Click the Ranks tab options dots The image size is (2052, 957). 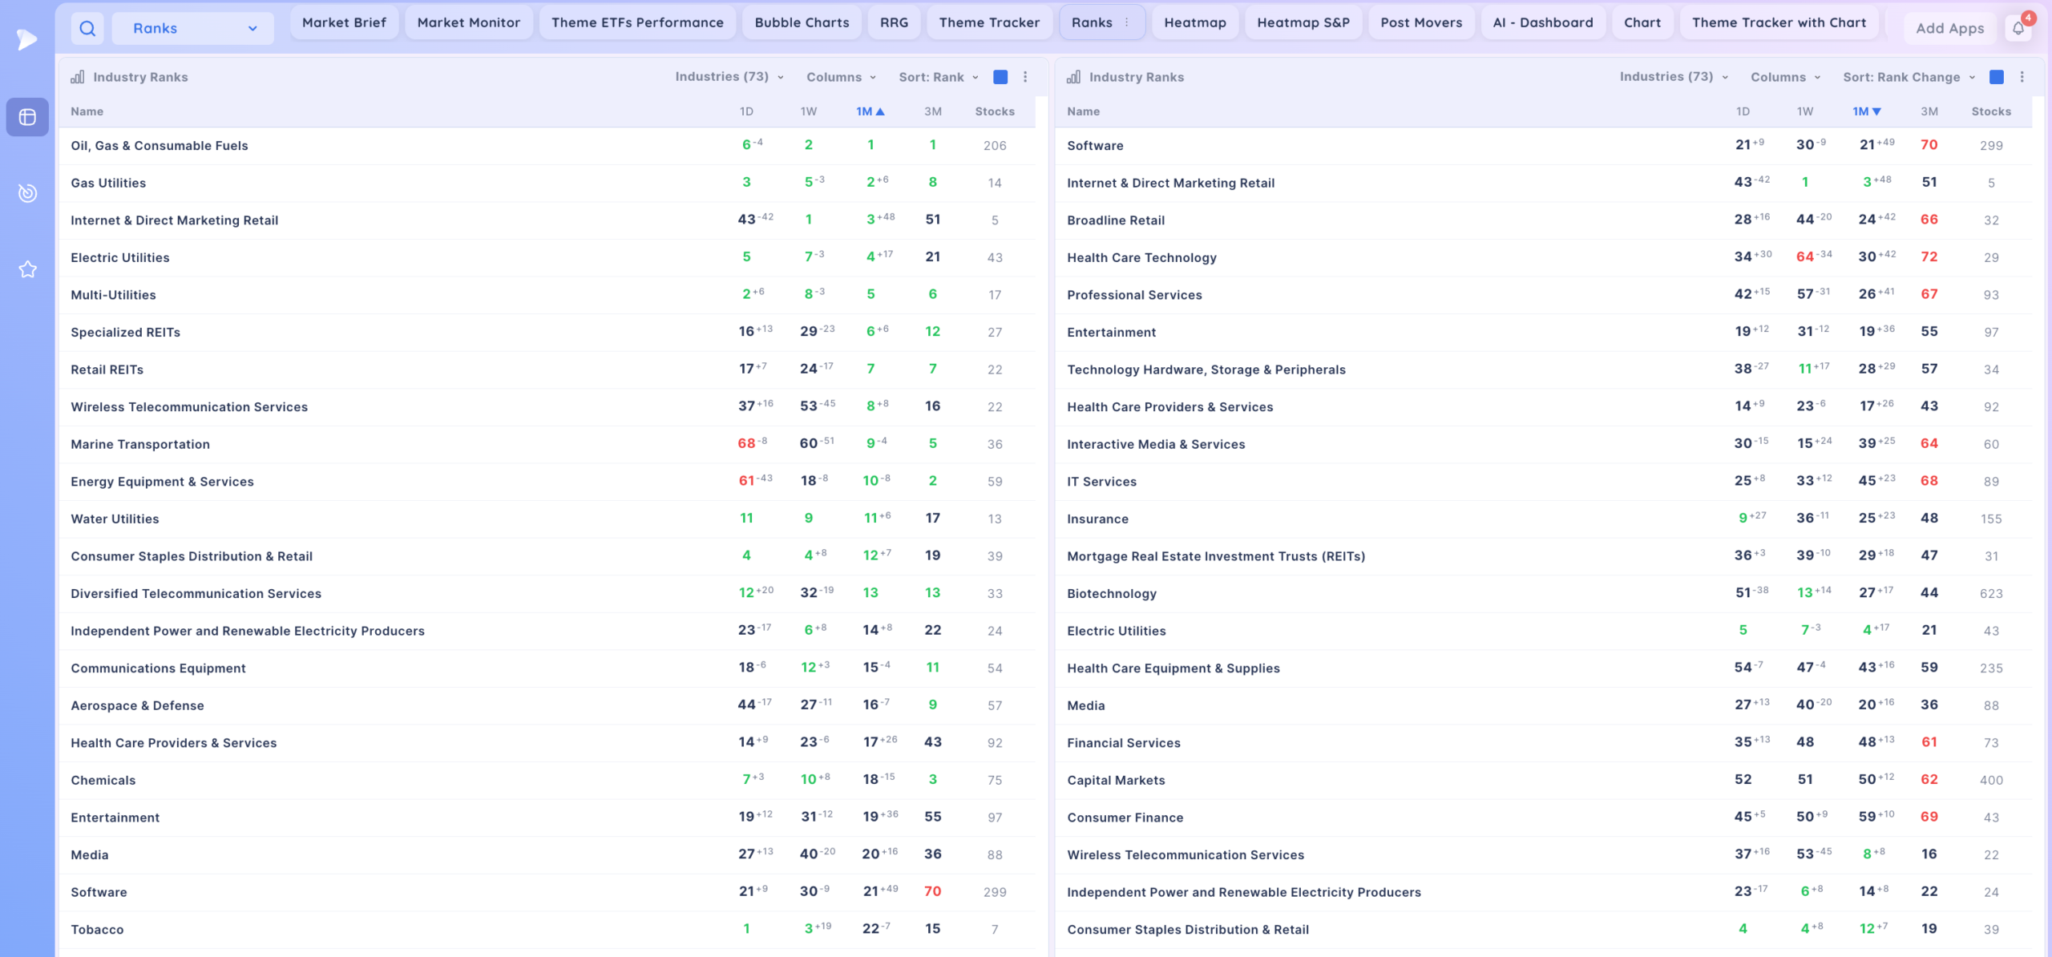[1127, 22]
